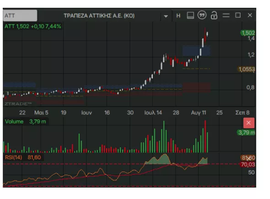Click the Αυγ 11 date axis label

coord(198,113)
